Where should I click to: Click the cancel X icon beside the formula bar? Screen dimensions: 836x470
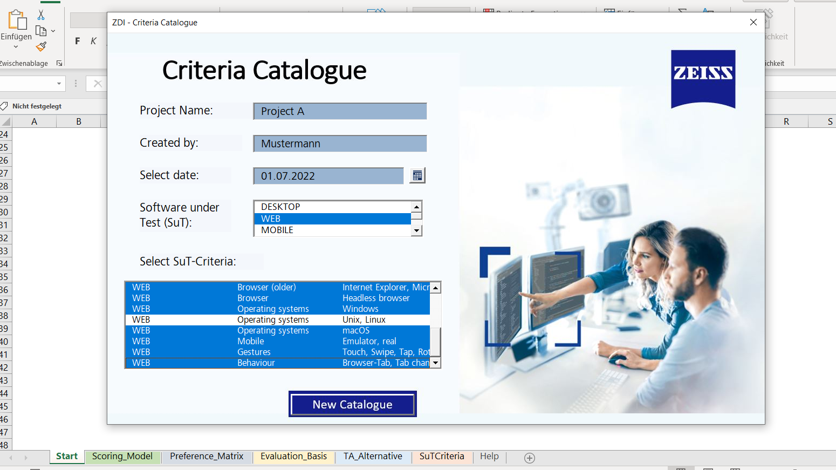tap(98, 84)
